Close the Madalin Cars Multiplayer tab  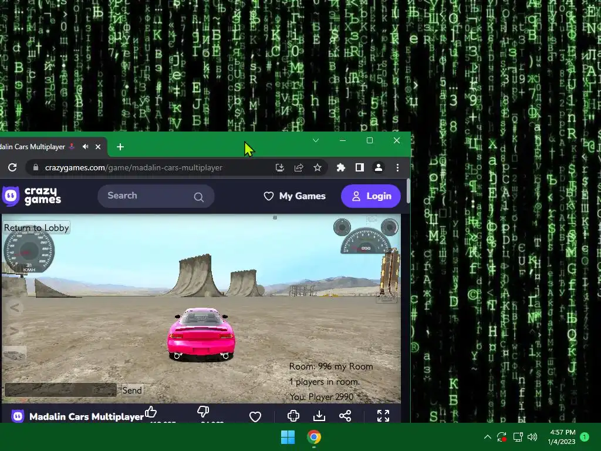[x=98, y=146]
